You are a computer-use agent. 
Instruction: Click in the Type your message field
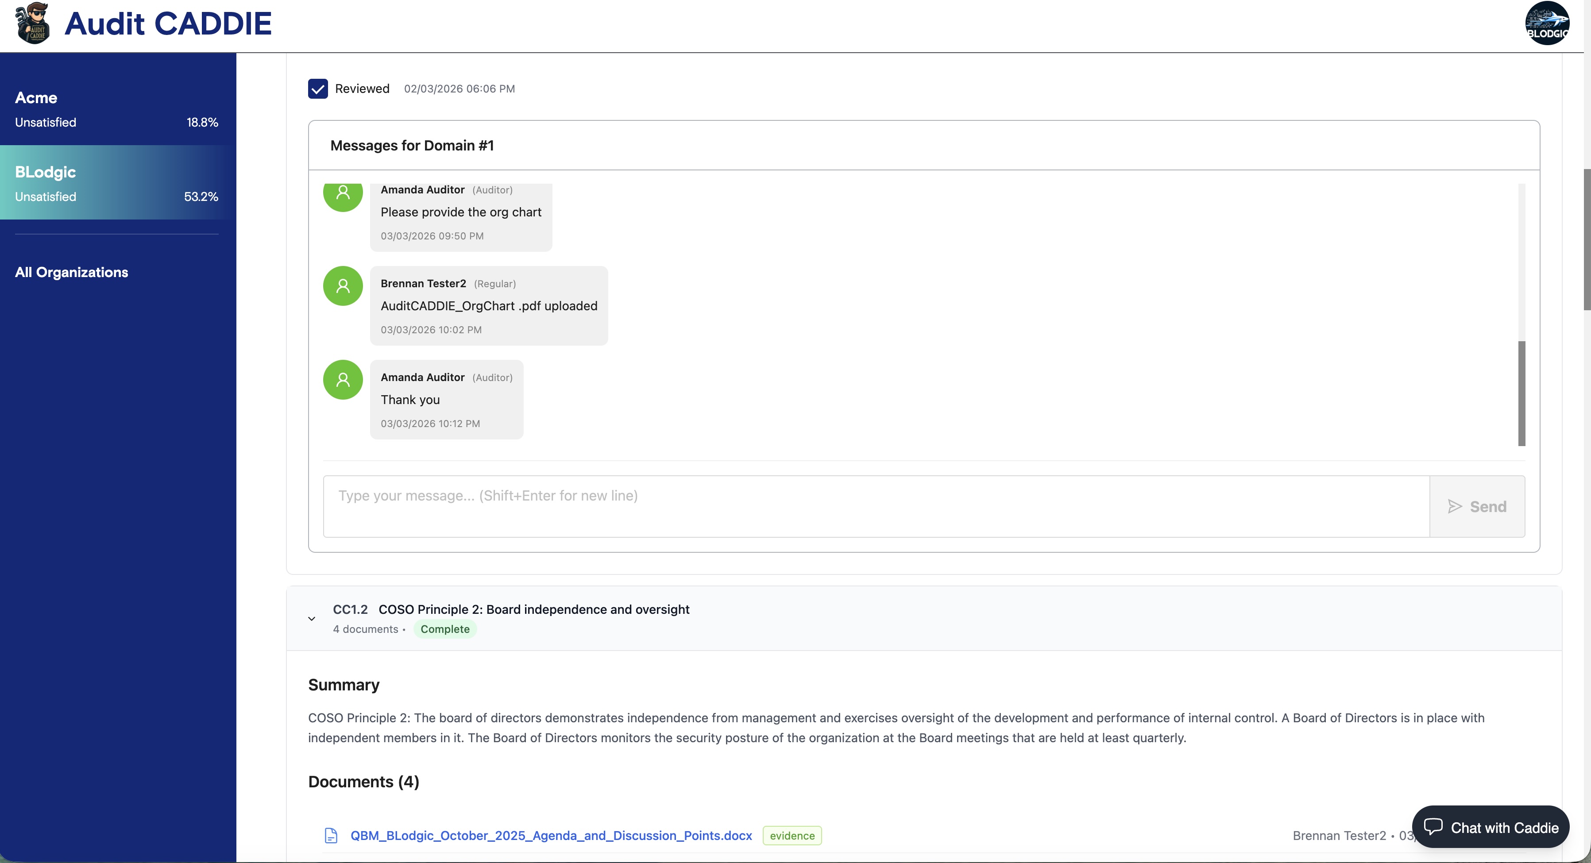pos(876,505)
